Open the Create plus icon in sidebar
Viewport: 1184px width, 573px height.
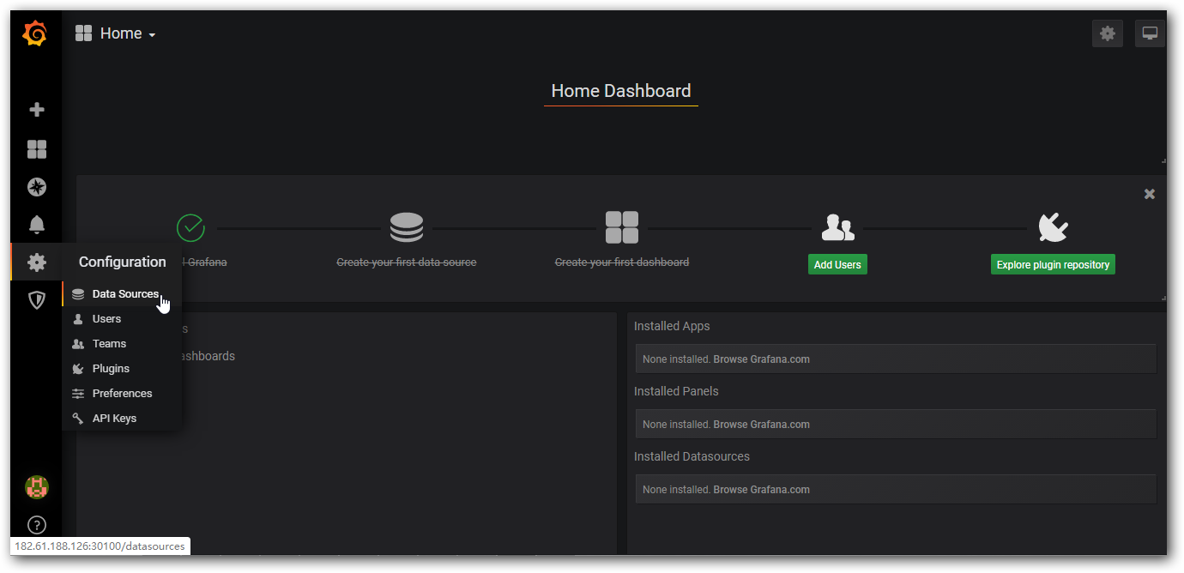pyautogui.click(x=36, y=110)
